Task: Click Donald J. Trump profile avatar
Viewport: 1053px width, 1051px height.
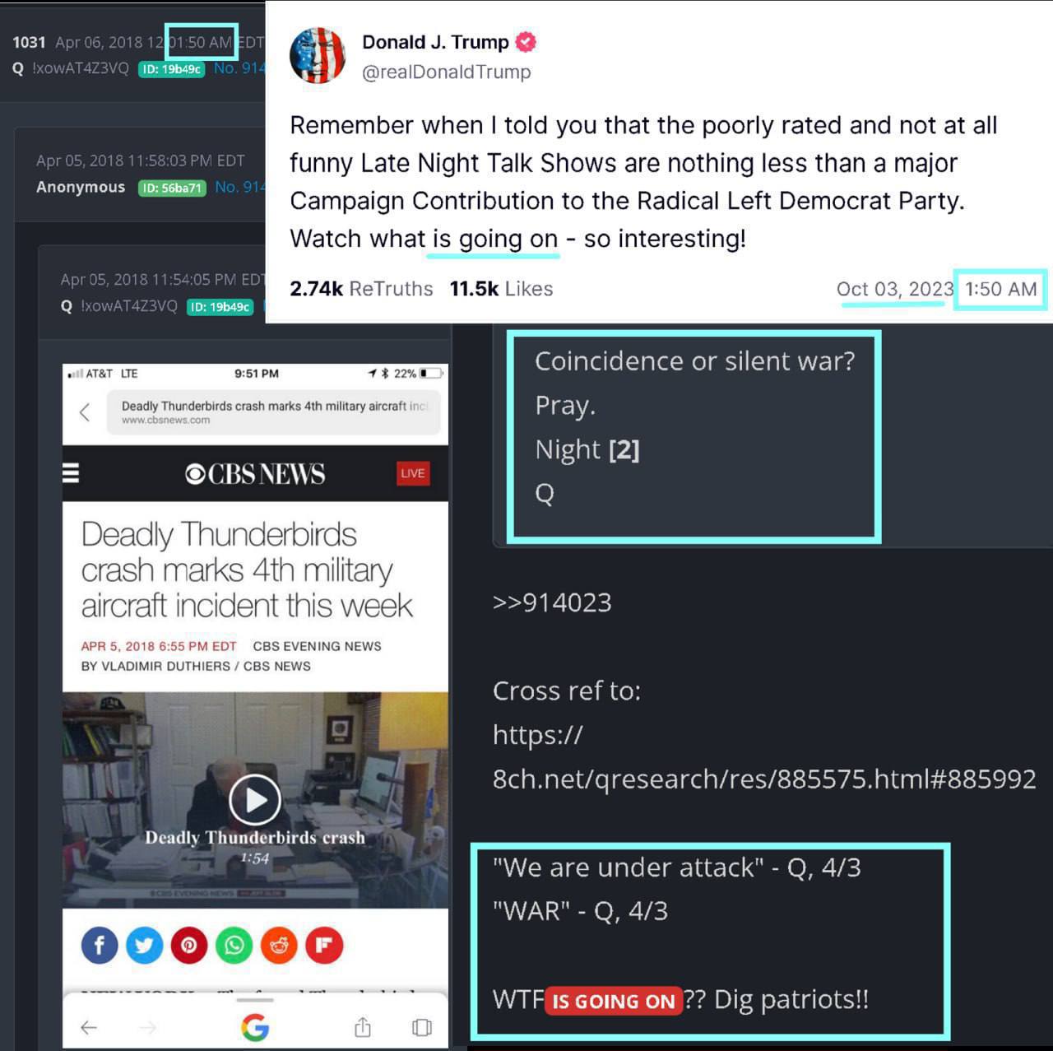Action: tap(318, 56)
